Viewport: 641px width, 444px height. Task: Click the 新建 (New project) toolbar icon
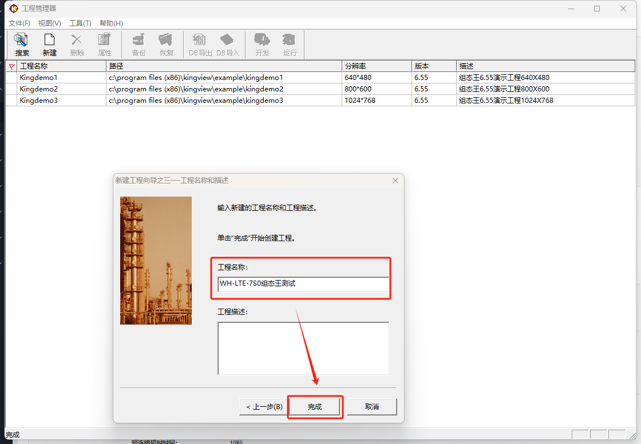50,45
